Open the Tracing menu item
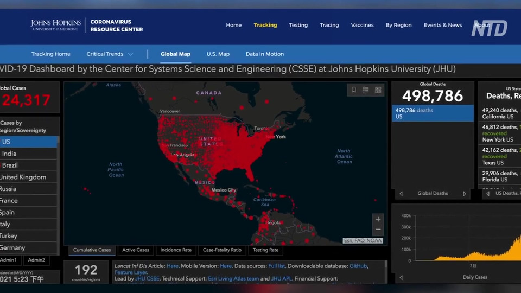This screenshot has width=521, height=293. click(x=329, y=25)
